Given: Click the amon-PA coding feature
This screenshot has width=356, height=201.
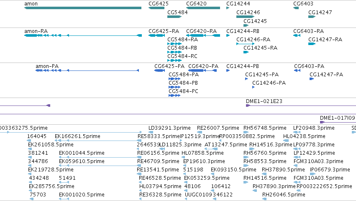Looking at the screenshot, I should [87, 70].
